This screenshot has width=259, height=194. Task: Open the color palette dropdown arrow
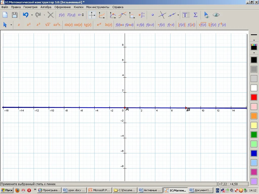(254, 53)
